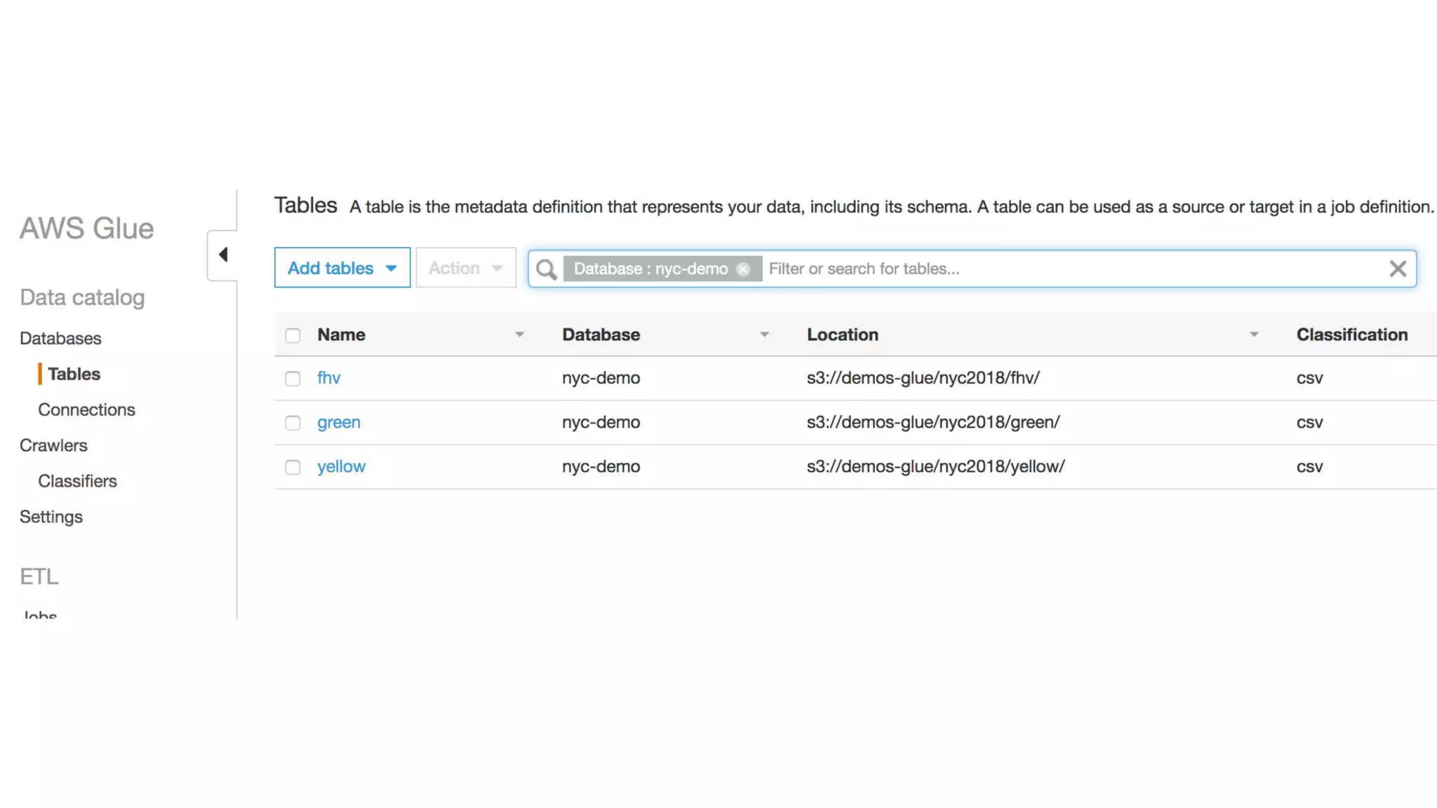
Task: Clear the search field with X
Action: tap(1397, 269)
